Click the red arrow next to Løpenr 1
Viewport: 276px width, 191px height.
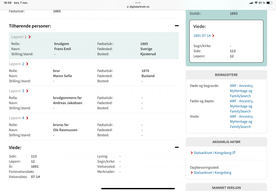pyautogui.click(x=30, y=37)
